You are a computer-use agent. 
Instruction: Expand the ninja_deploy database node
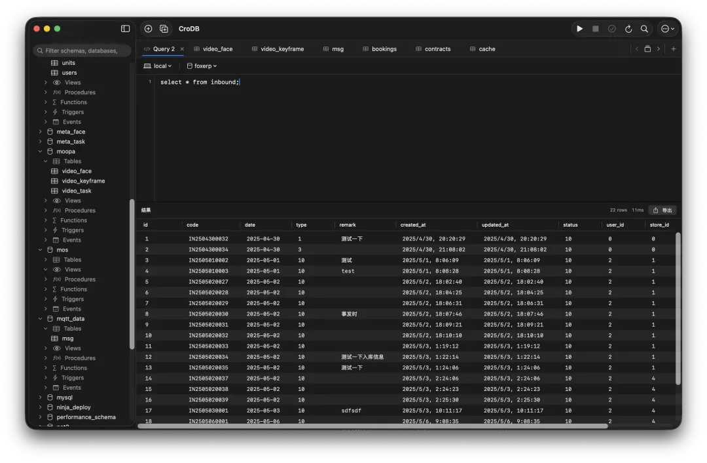pos(40,407)
